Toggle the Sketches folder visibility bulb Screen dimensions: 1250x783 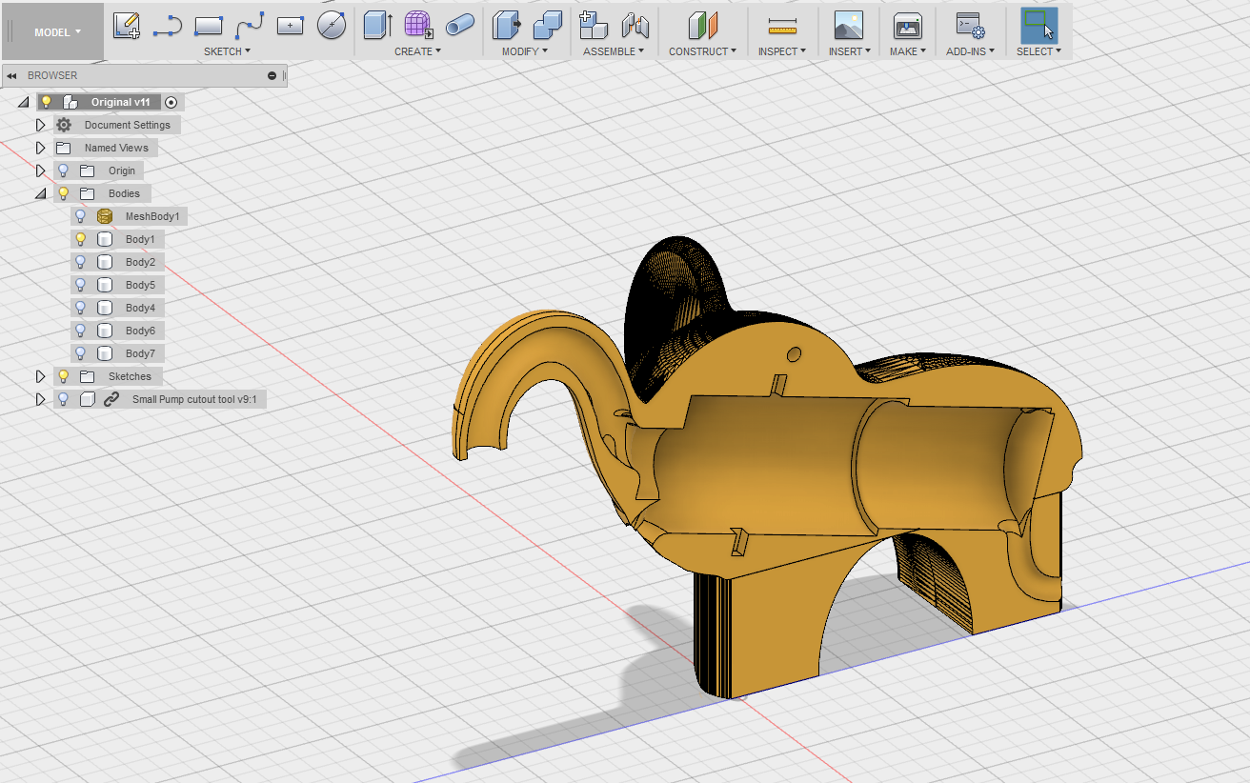64,376
